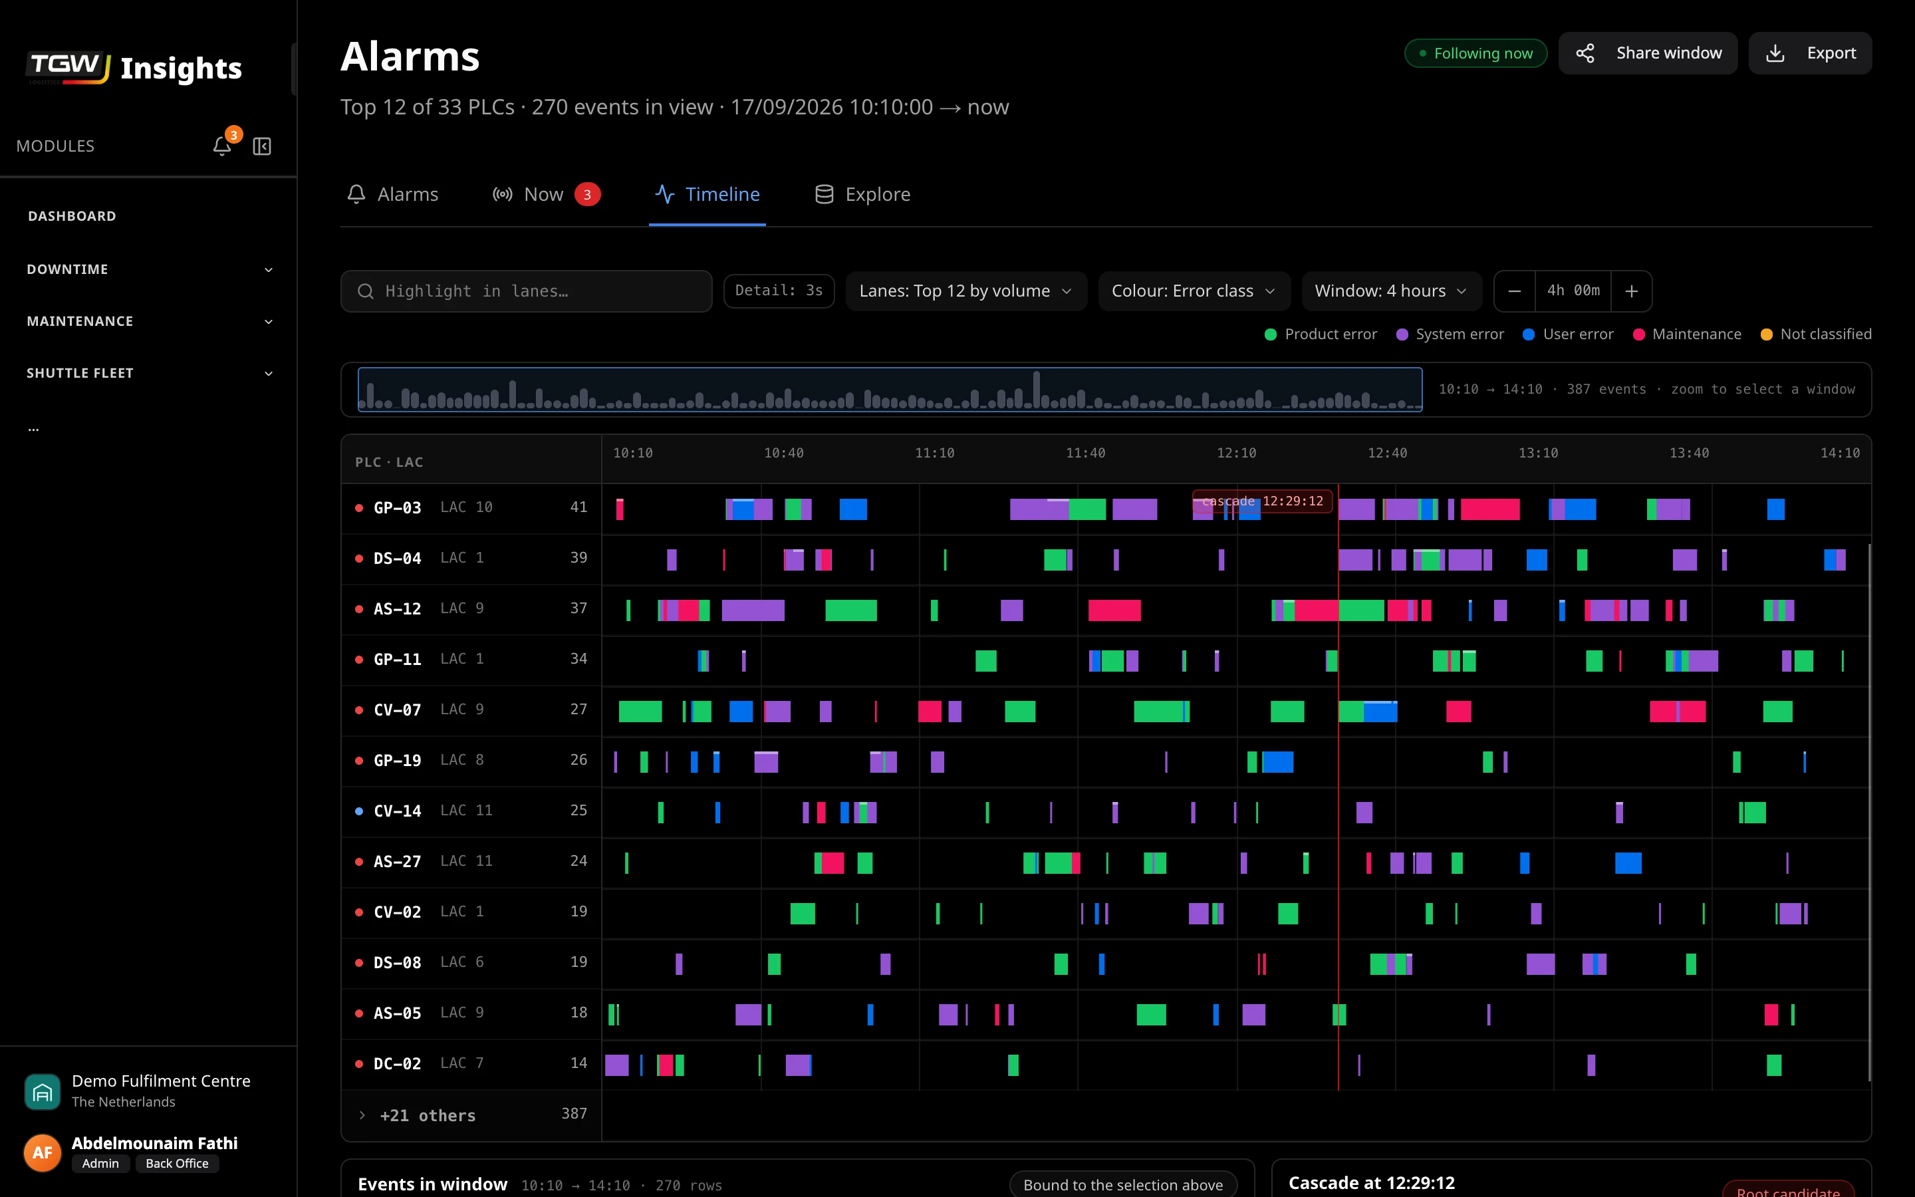The height and width of the screenshot is (1197, 1915).
Task: Click the blue status dot for CV-14
Action: 359,811
